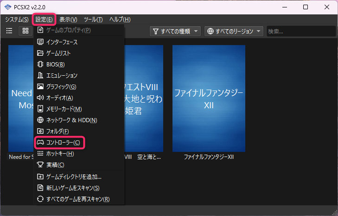
Task: Click the PCSX2 app logo in title bar
Action: coord(8,7)
